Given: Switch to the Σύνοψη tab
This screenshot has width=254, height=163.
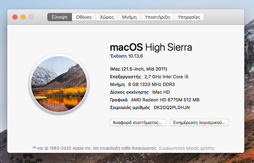Looking at the screenshot, I should (59, 17).
